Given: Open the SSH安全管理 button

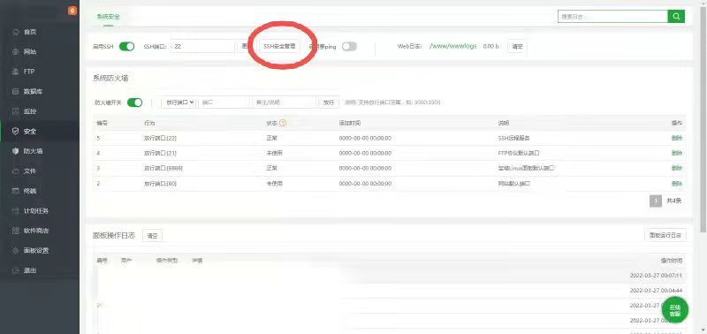Looking at the screenshot, I should point(279,47).
